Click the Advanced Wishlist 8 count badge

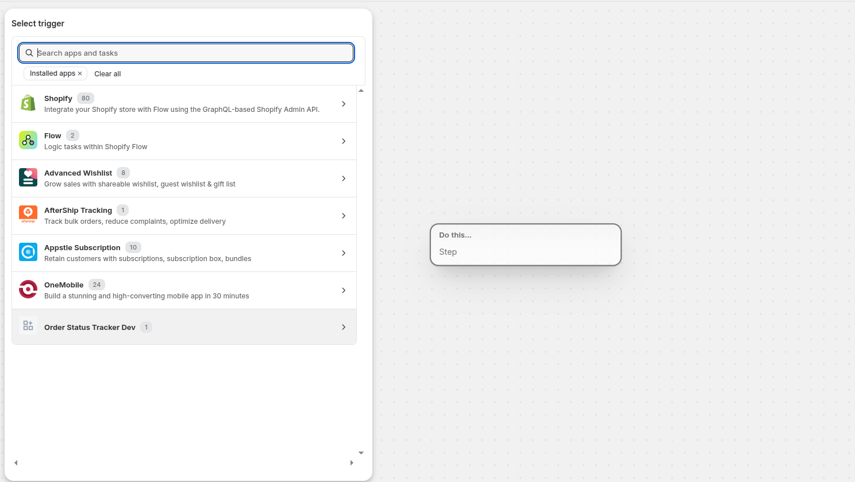(x=123, y=173)
